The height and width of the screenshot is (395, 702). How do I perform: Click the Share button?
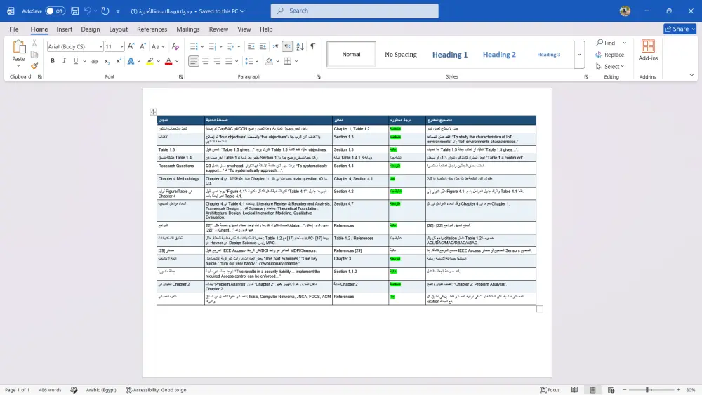680,29
